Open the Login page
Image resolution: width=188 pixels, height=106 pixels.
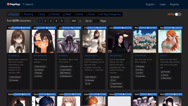(x=163, y=4)
